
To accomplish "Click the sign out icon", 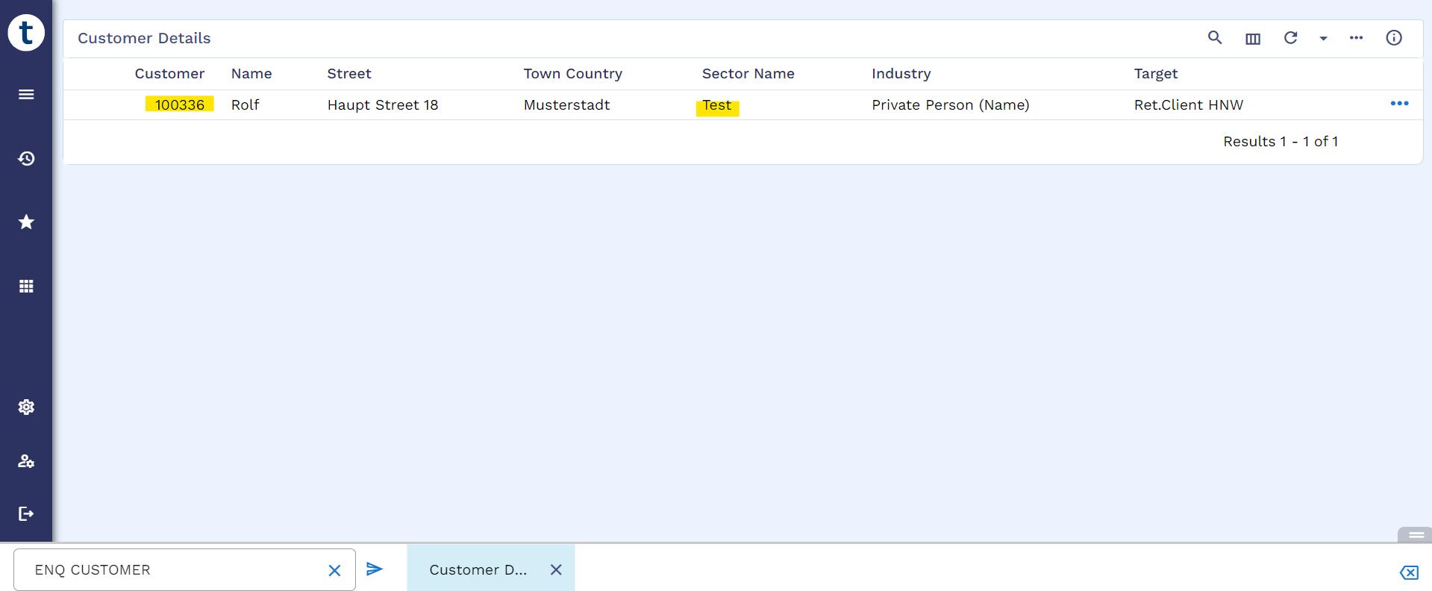I will pyautogui.click(x=26, y=513).
